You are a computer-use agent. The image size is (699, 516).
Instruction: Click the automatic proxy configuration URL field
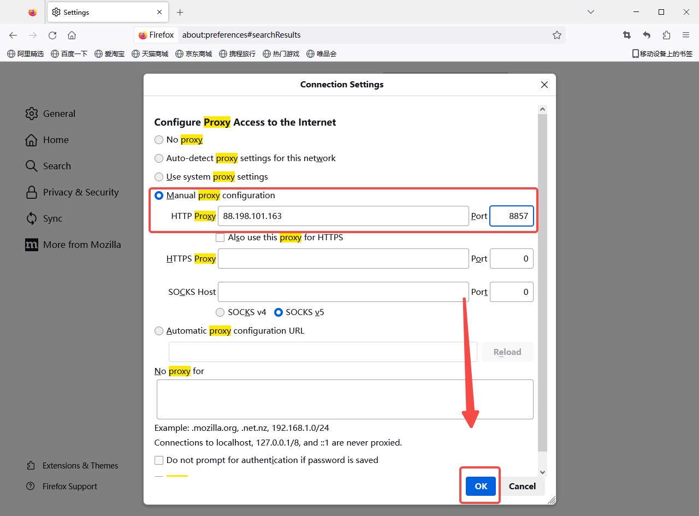coord(323,352)
